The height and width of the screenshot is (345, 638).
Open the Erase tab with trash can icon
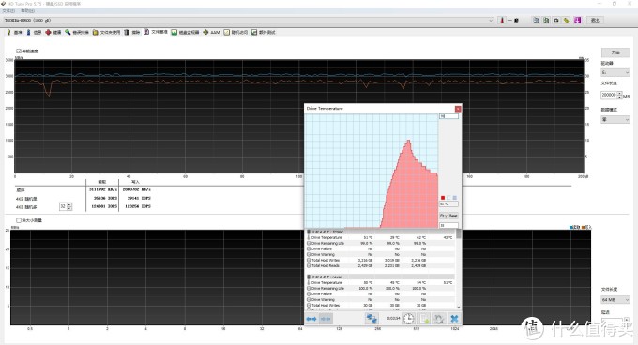pos(132,32)
